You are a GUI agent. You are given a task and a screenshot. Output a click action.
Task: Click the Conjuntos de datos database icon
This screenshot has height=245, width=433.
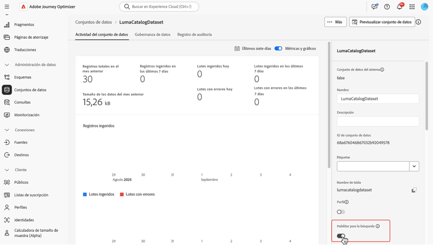(7, 90)
